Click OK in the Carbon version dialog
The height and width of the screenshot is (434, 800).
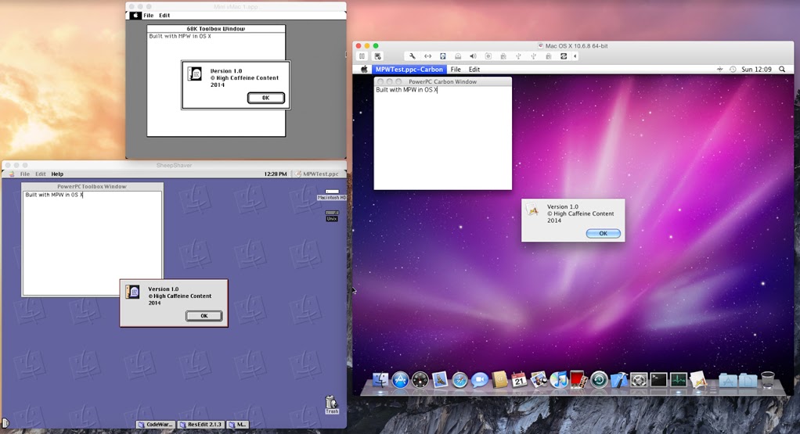coord(603,233)
